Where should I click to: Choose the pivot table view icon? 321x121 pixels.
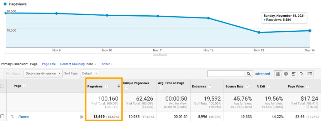[310, 74]
